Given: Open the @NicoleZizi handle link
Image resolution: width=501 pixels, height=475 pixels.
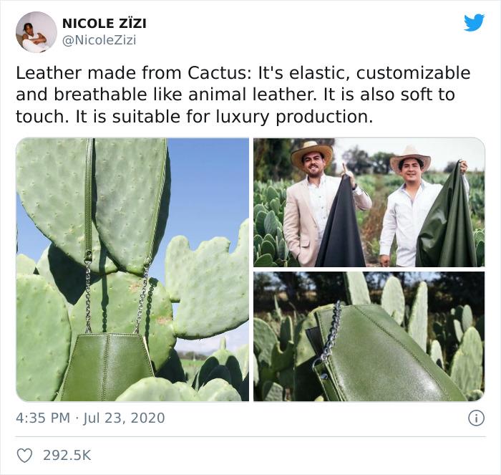Looking at the screenshot, I should [99, 40].
